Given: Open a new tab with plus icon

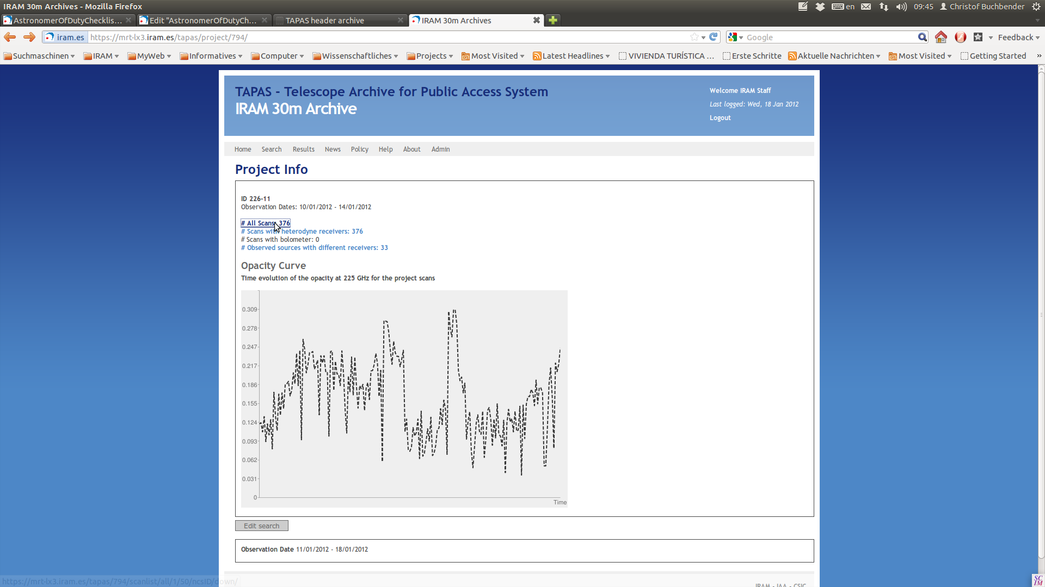Looking at the screenshot, I should (553, 20).
